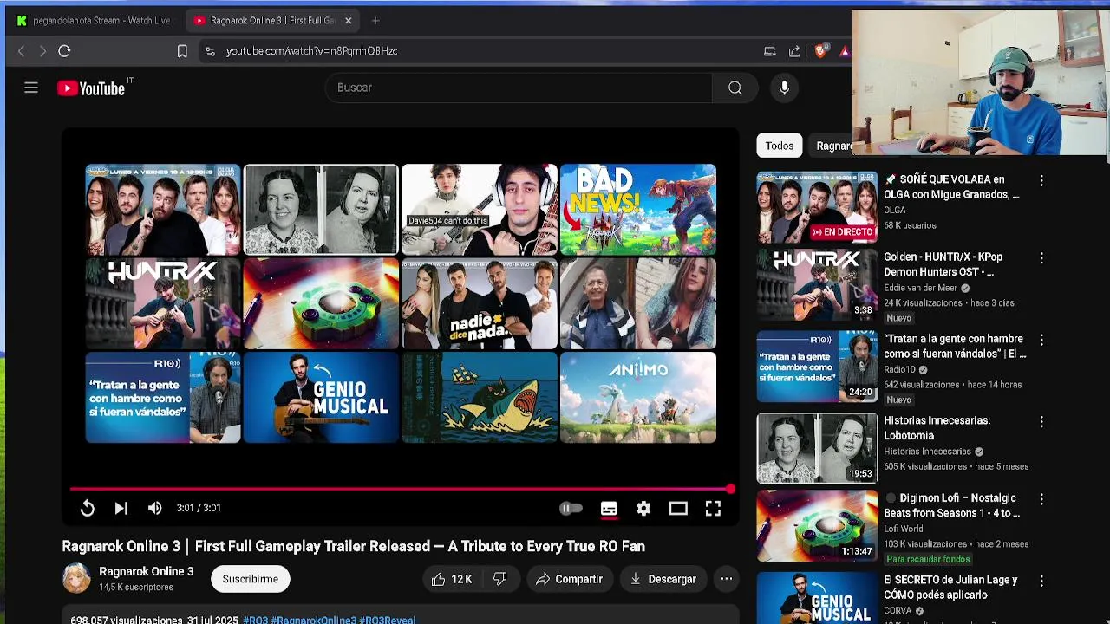Open the player settings gear
1110x624 pixels.
tap(643, 509)
